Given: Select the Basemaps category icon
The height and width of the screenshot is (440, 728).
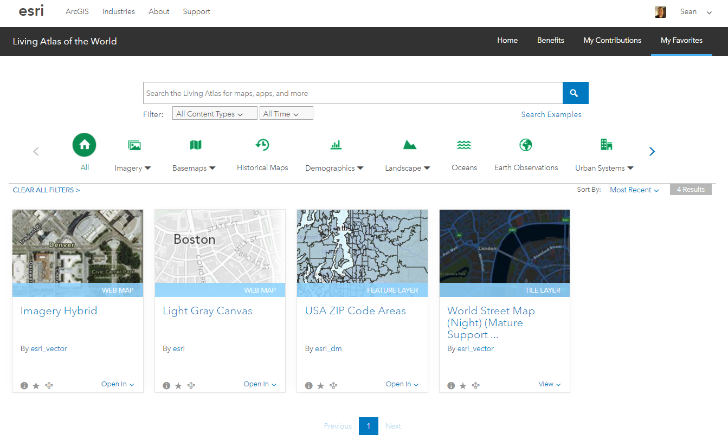Looking at the screenshot, I should coord(195,145).
